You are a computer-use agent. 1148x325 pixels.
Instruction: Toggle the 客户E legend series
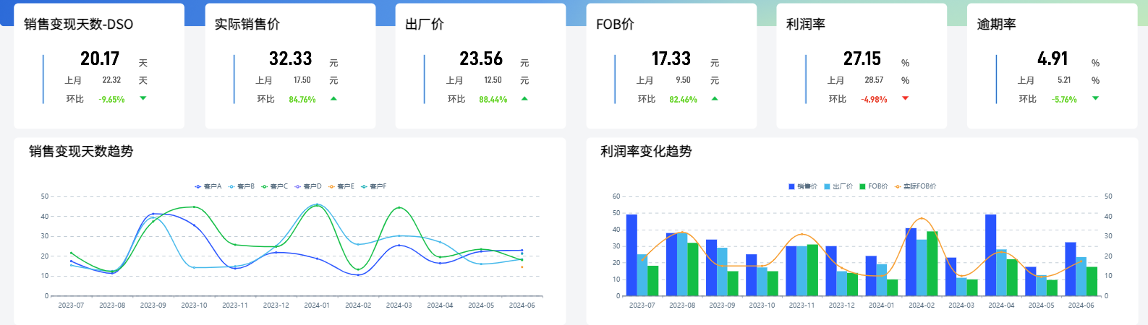click(341, 186)
